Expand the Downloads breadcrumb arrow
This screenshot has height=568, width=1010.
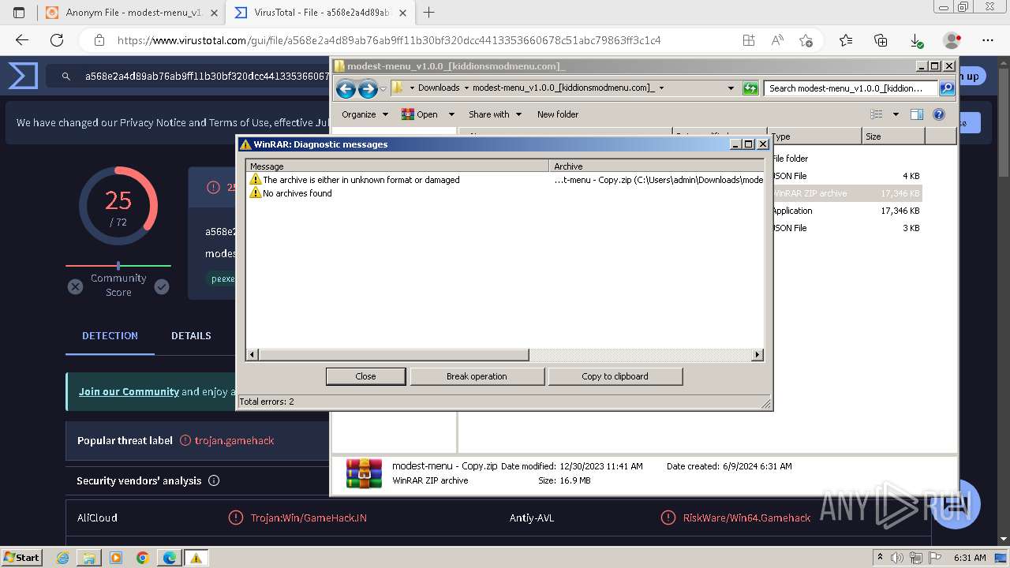click(x=466, y=88)
